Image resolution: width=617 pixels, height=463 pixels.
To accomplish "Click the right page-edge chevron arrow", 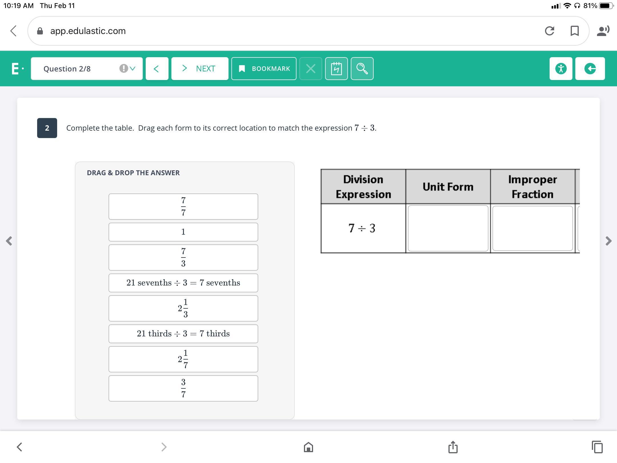I will click(x=608, y=241).
